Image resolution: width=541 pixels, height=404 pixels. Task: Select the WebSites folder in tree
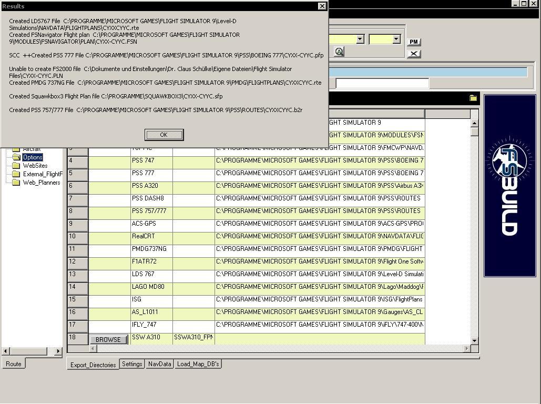pyautogui.click(x=35, y=166)
